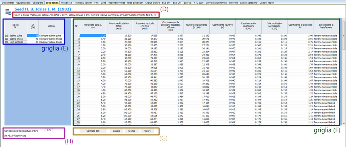Click the N1,60 value 31.162 cell
Viewport: 346px width, 147px height.
pyautogui.click(x=197, y=35)
